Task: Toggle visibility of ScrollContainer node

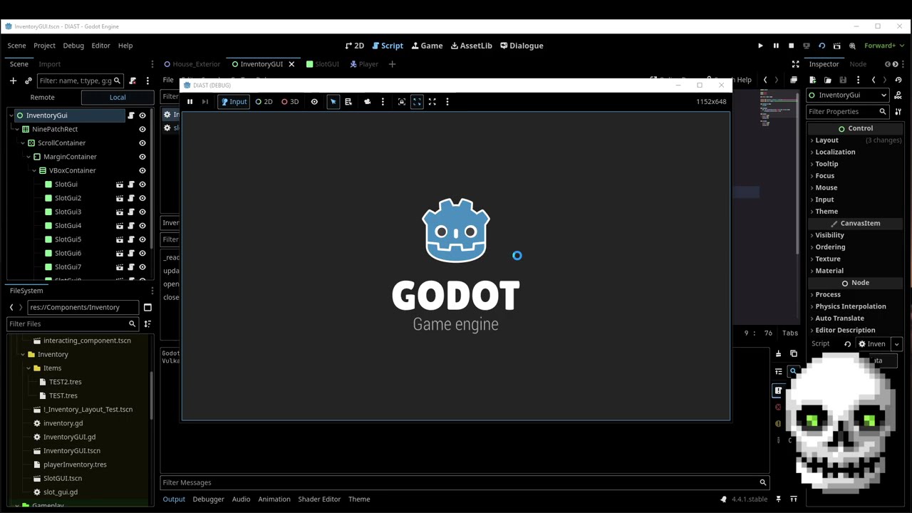Action: (x=142, y=143)
